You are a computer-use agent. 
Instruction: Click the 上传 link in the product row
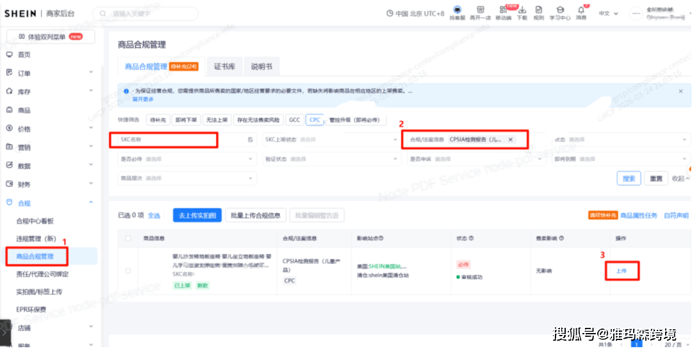coord(621,271)
